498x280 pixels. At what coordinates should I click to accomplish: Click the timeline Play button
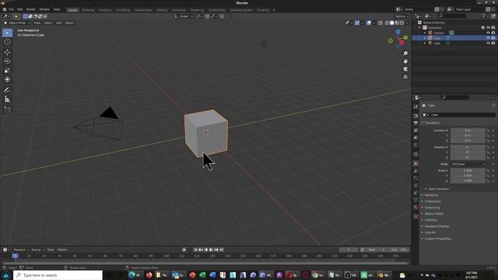(211, 250)
